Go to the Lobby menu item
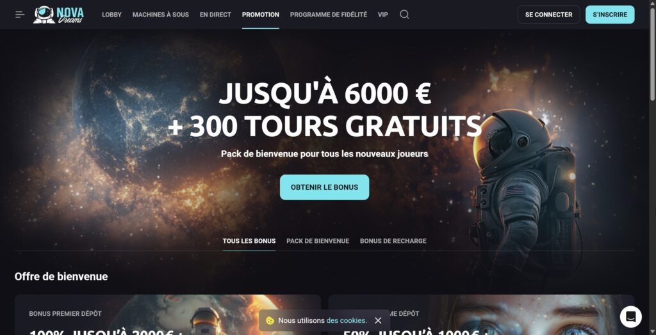Screen dimensions: 656x335 pos(111,15)
